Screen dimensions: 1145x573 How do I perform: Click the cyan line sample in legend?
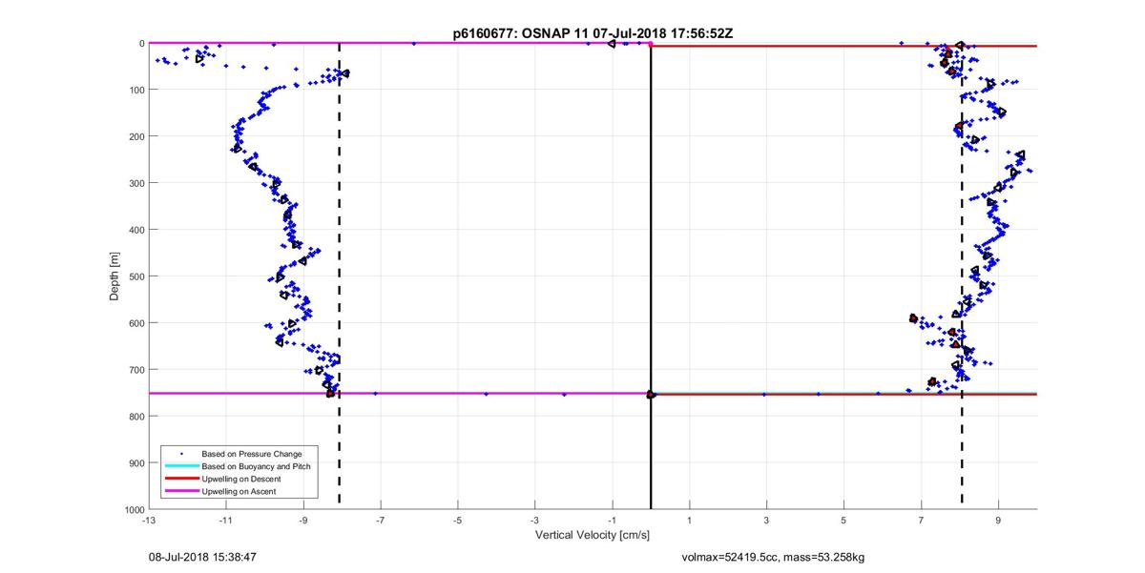[181, 465]
